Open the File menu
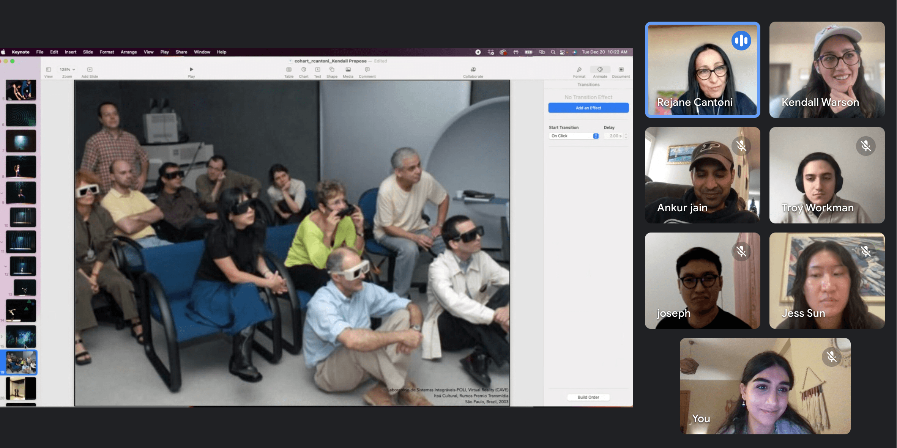This screenshot has width=897, height=448. click(x=40, y=52)
